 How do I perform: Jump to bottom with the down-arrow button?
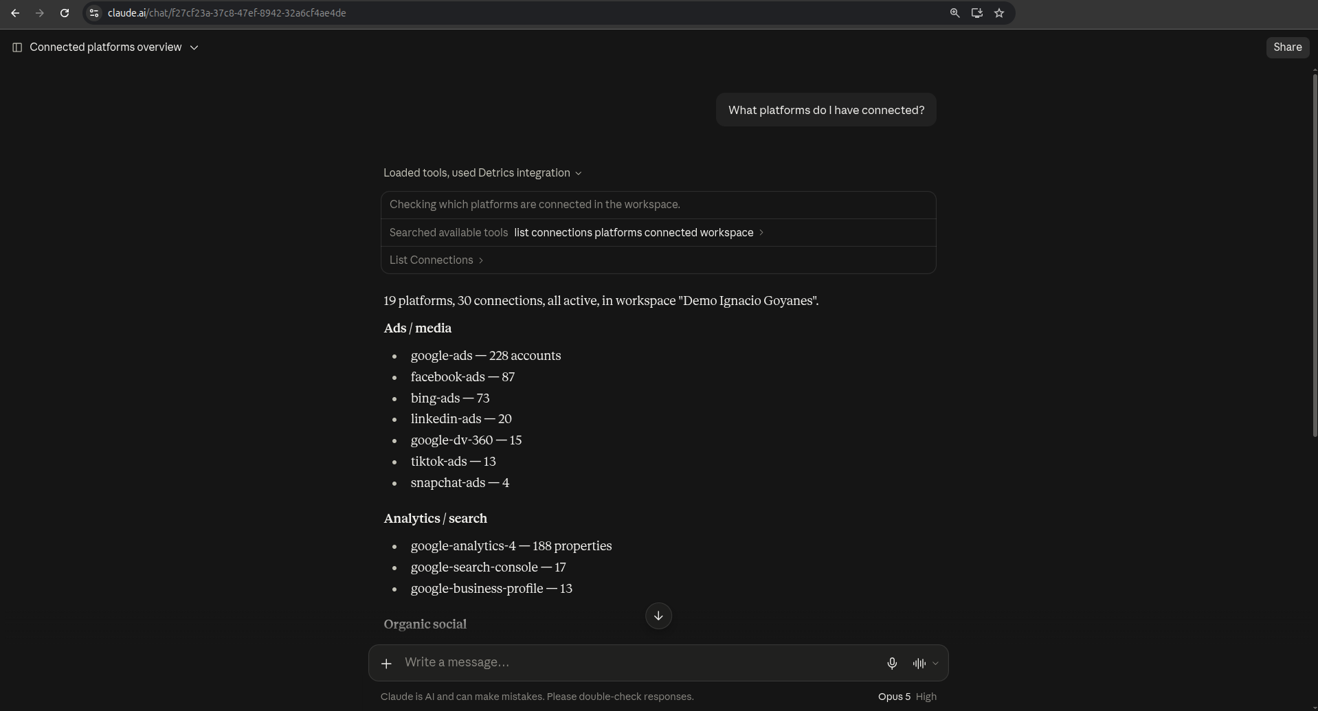pyautogui.click(x=658, y=616)
